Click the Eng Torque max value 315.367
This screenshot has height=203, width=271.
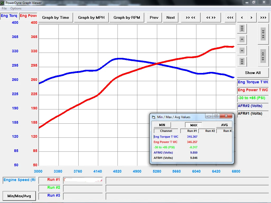coord(192,137)
